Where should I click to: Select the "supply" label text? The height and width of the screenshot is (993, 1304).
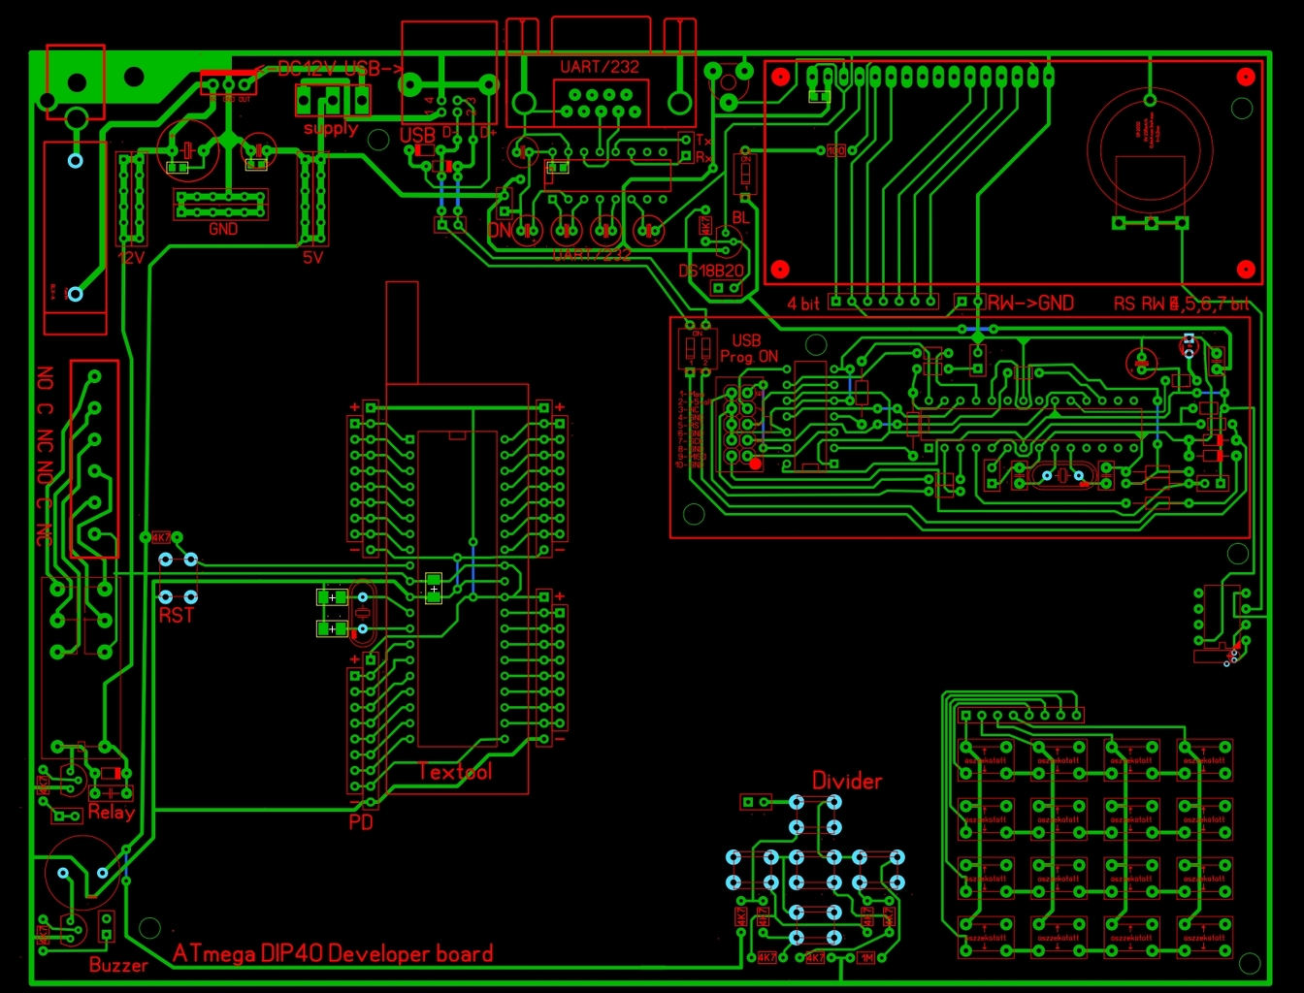pos(331,128)
